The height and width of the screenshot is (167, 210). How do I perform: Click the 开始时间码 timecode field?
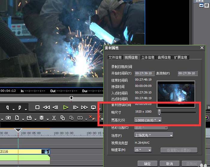pos(144,73)
